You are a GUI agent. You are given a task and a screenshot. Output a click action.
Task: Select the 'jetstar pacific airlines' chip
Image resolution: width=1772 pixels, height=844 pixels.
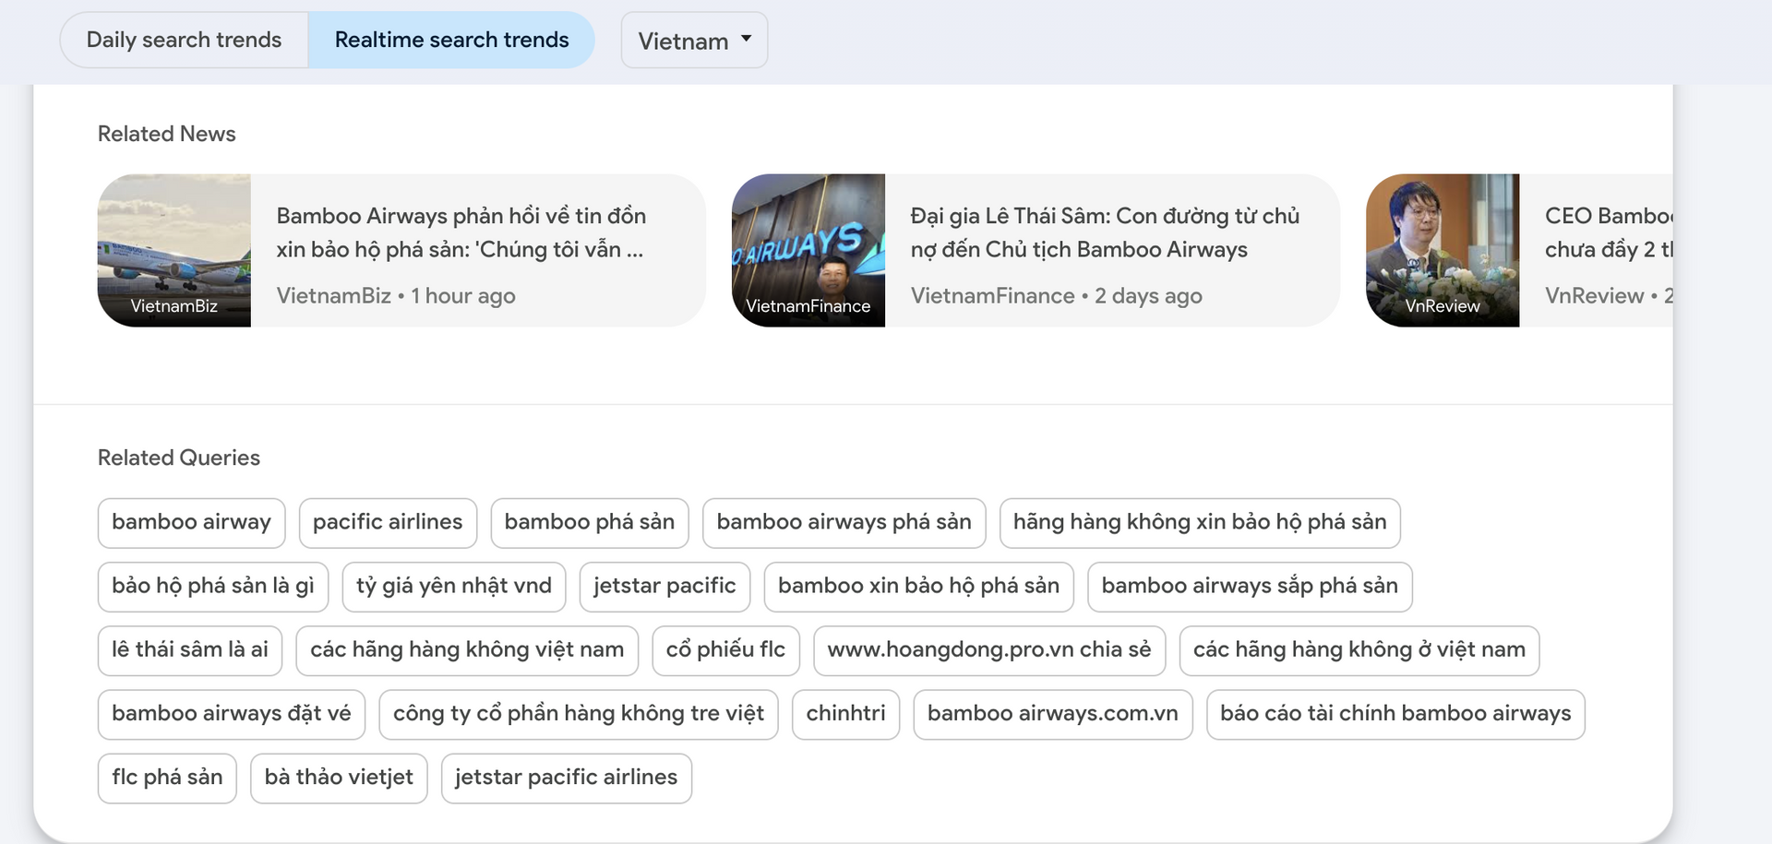click(x=567, y=778)
